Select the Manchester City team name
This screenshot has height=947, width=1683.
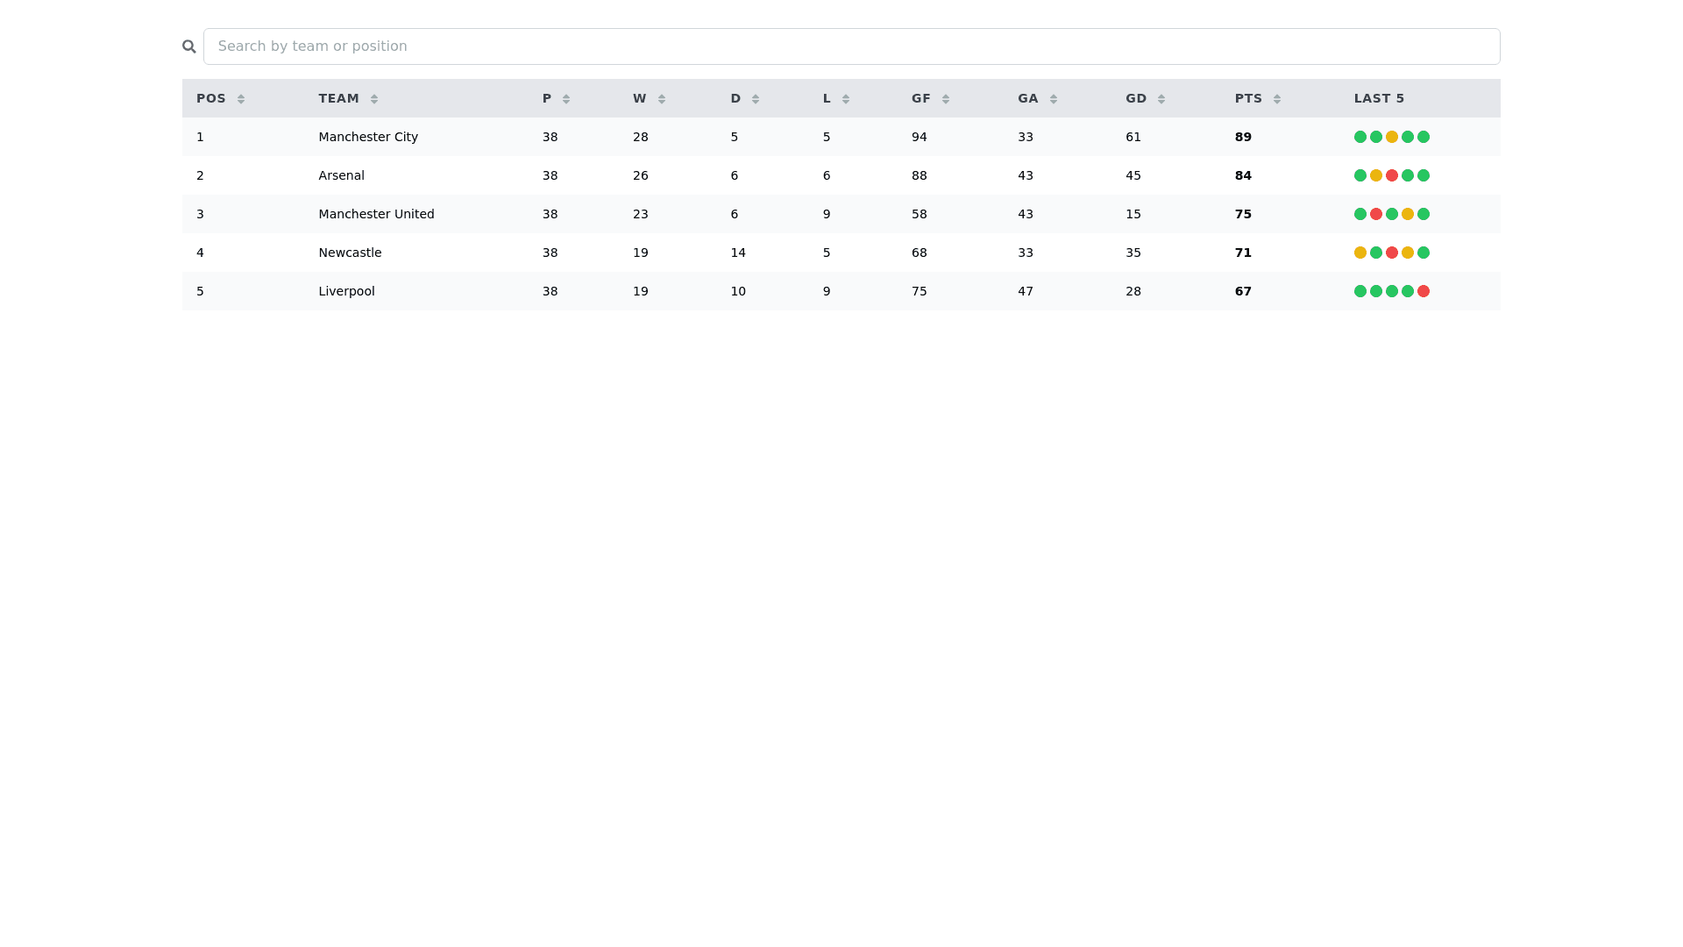point(368,137)
